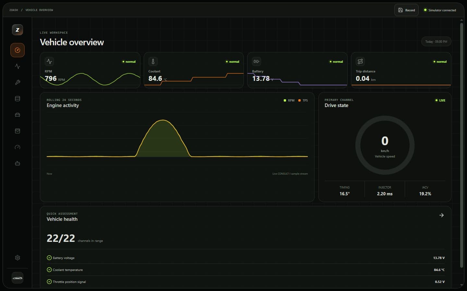
Task: Click the VEHICLE OVERVIEW breadcrumb
Action: pyautogui.click(x=39, y=10)
